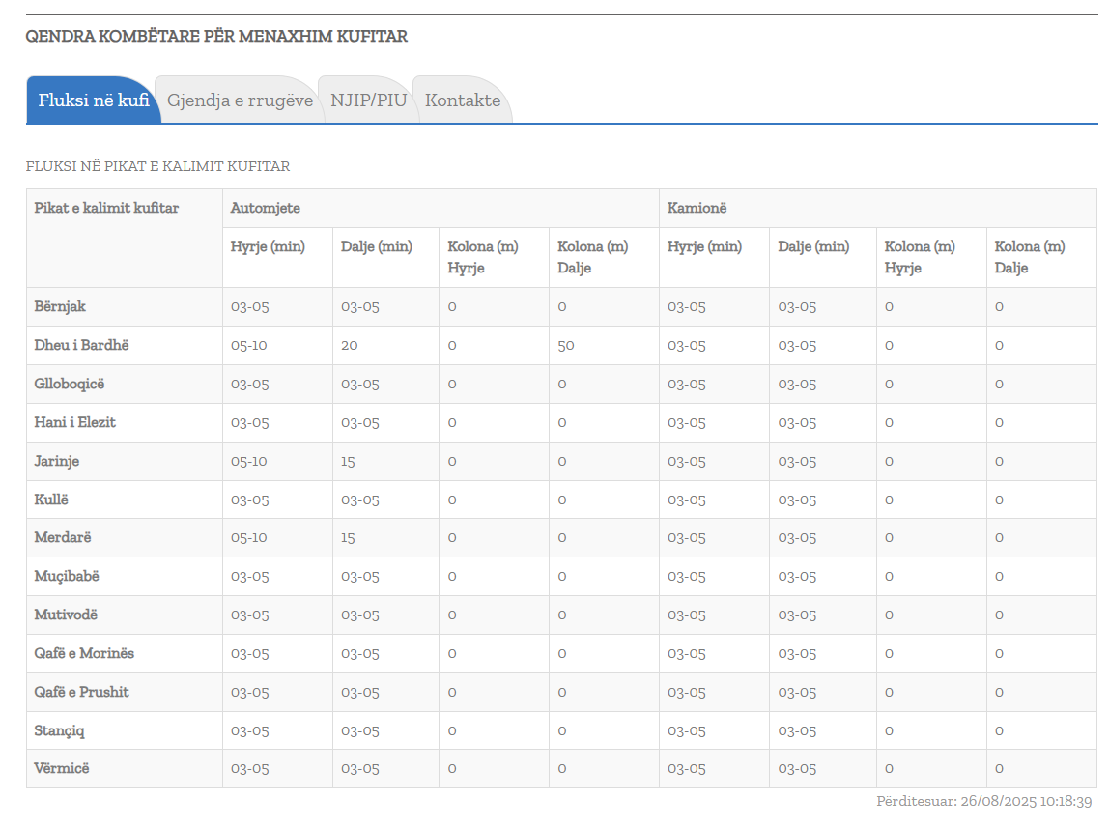Select the Jarinje row name
Screen dimensions: 1109x829
point(57,461)
